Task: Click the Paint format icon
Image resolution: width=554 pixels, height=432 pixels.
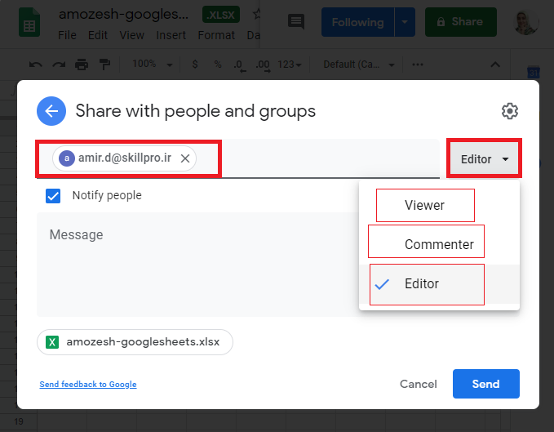Action: coord(104,65)
